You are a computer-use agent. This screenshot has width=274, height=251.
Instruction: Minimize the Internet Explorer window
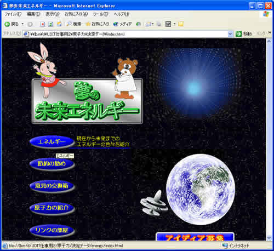pos(252,6)
